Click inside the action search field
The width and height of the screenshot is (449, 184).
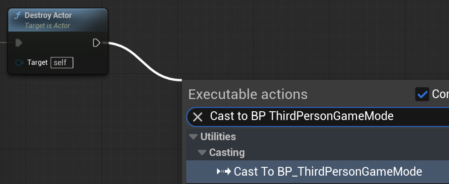[x=316, y=117]
